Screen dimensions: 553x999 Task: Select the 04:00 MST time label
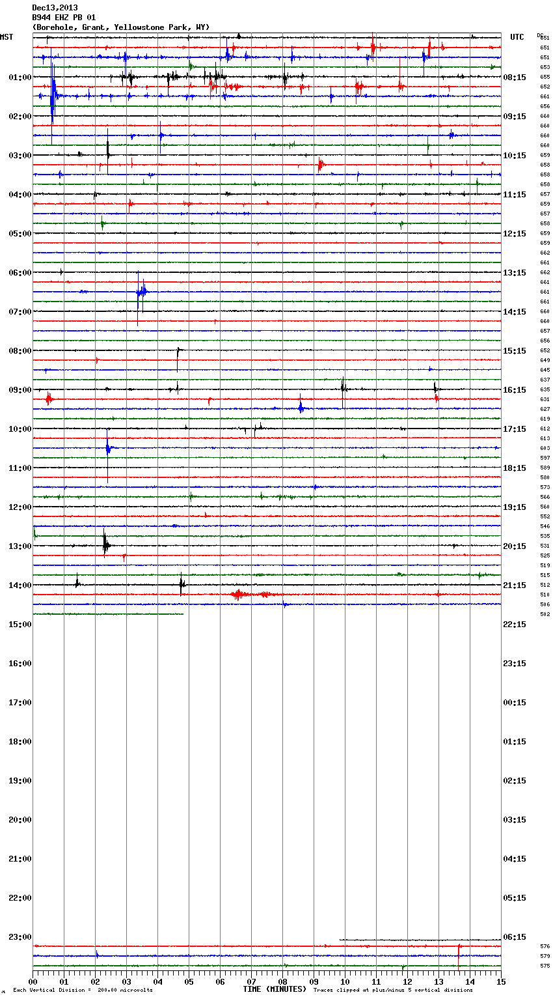20,195
